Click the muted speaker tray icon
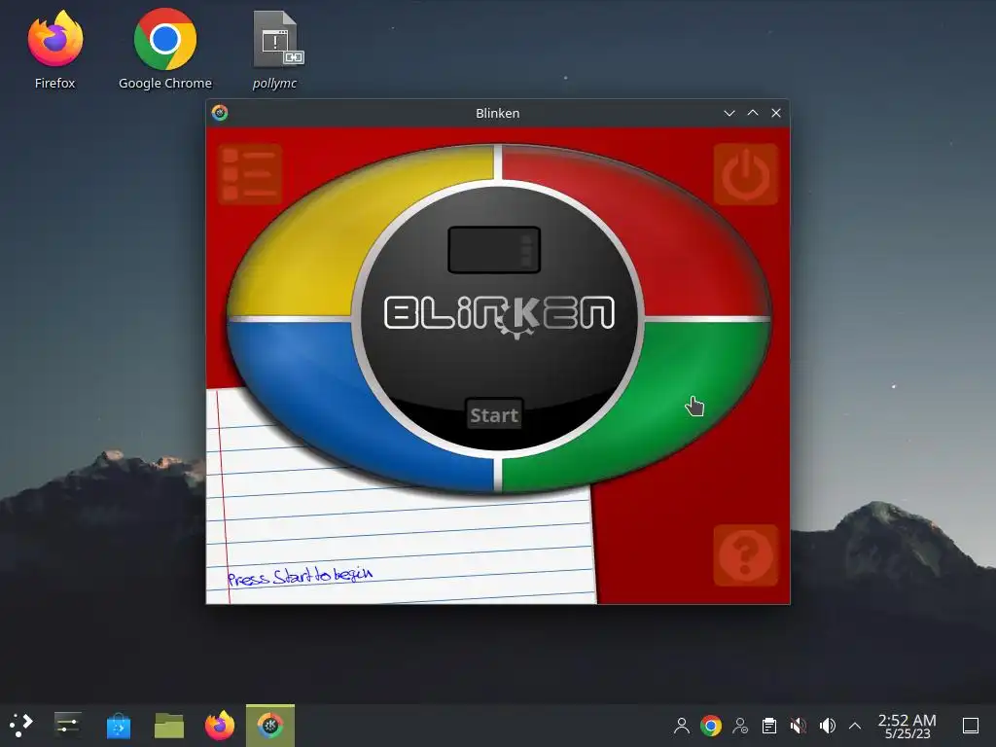996x747 pixels. click(799, 726)
